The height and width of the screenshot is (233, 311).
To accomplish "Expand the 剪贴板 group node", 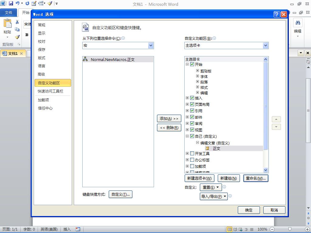I will point(197,70).
